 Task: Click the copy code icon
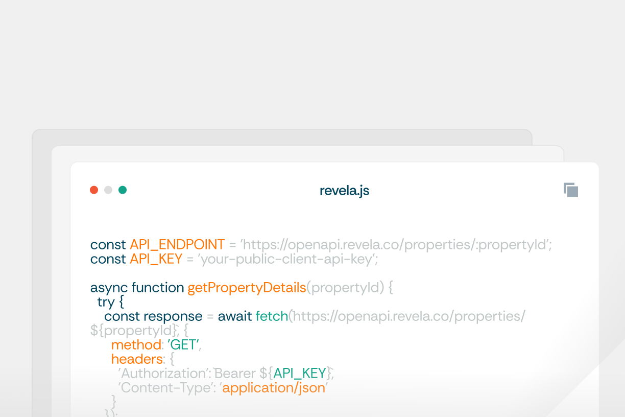click(x=571, y=190)
